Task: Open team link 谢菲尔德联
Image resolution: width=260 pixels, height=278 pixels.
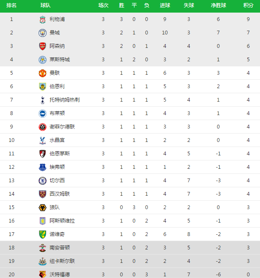Action: [x=62, y=127]
